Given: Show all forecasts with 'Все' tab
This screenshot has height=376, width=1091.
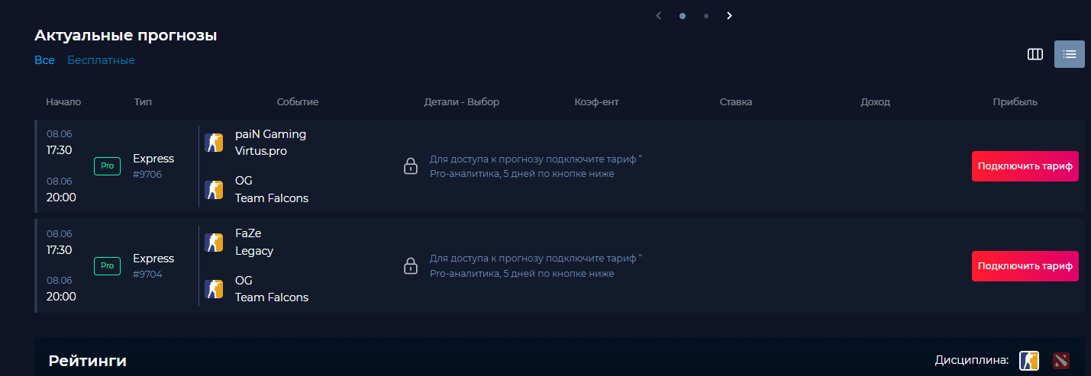Looking at the screenshot, I should (44, 60).
